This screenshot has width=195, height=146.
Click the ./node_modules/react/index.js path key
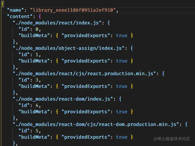click(57, 23)
